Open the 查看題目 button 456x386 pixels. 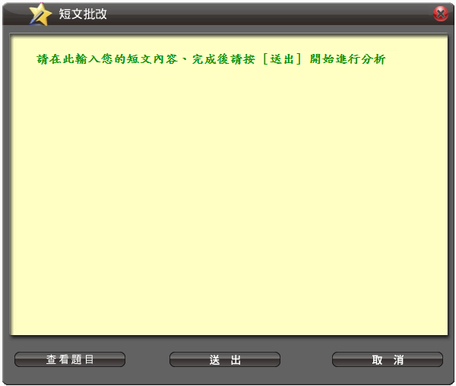pos(70,359)
